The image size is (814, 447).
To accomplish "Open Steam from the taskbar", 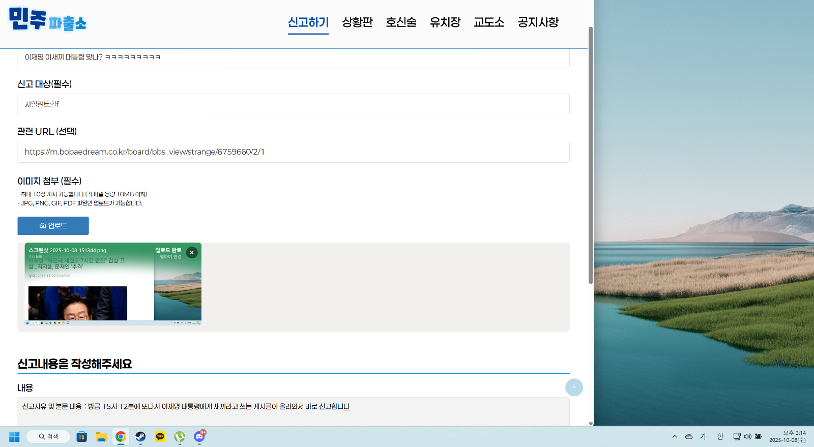I will pos(140,437).
